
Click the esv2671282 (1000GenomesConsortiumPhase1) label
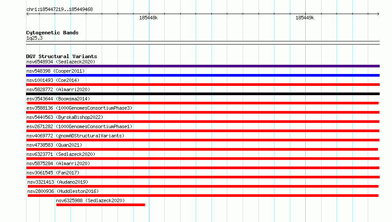(79, 126)
